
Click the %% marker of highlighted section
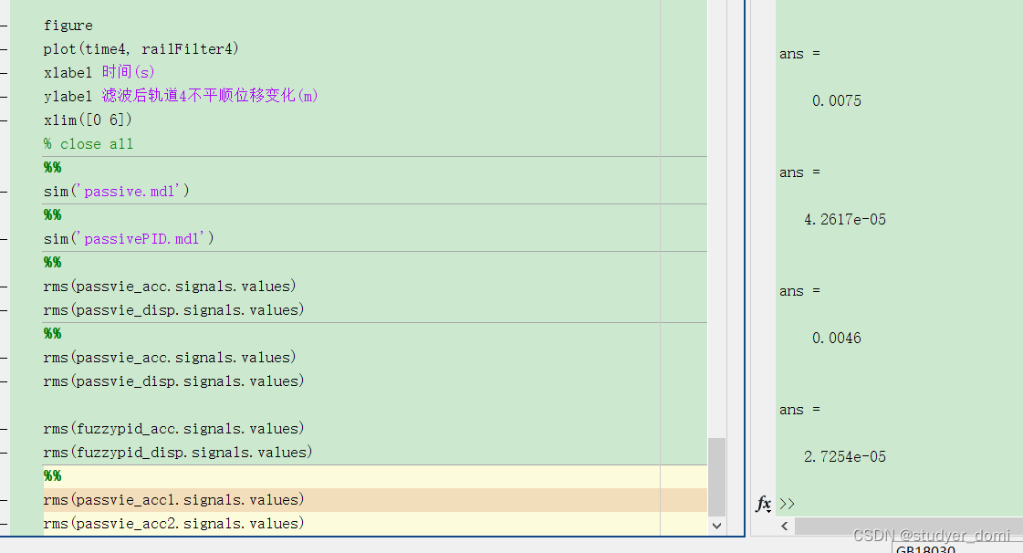pos(52,476)
